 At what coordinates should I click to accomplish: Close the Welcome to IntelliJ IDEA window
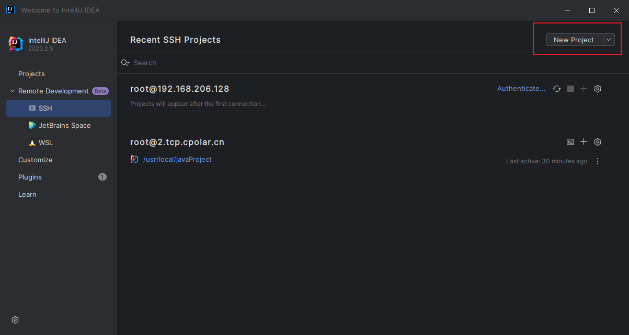(616, 10)
